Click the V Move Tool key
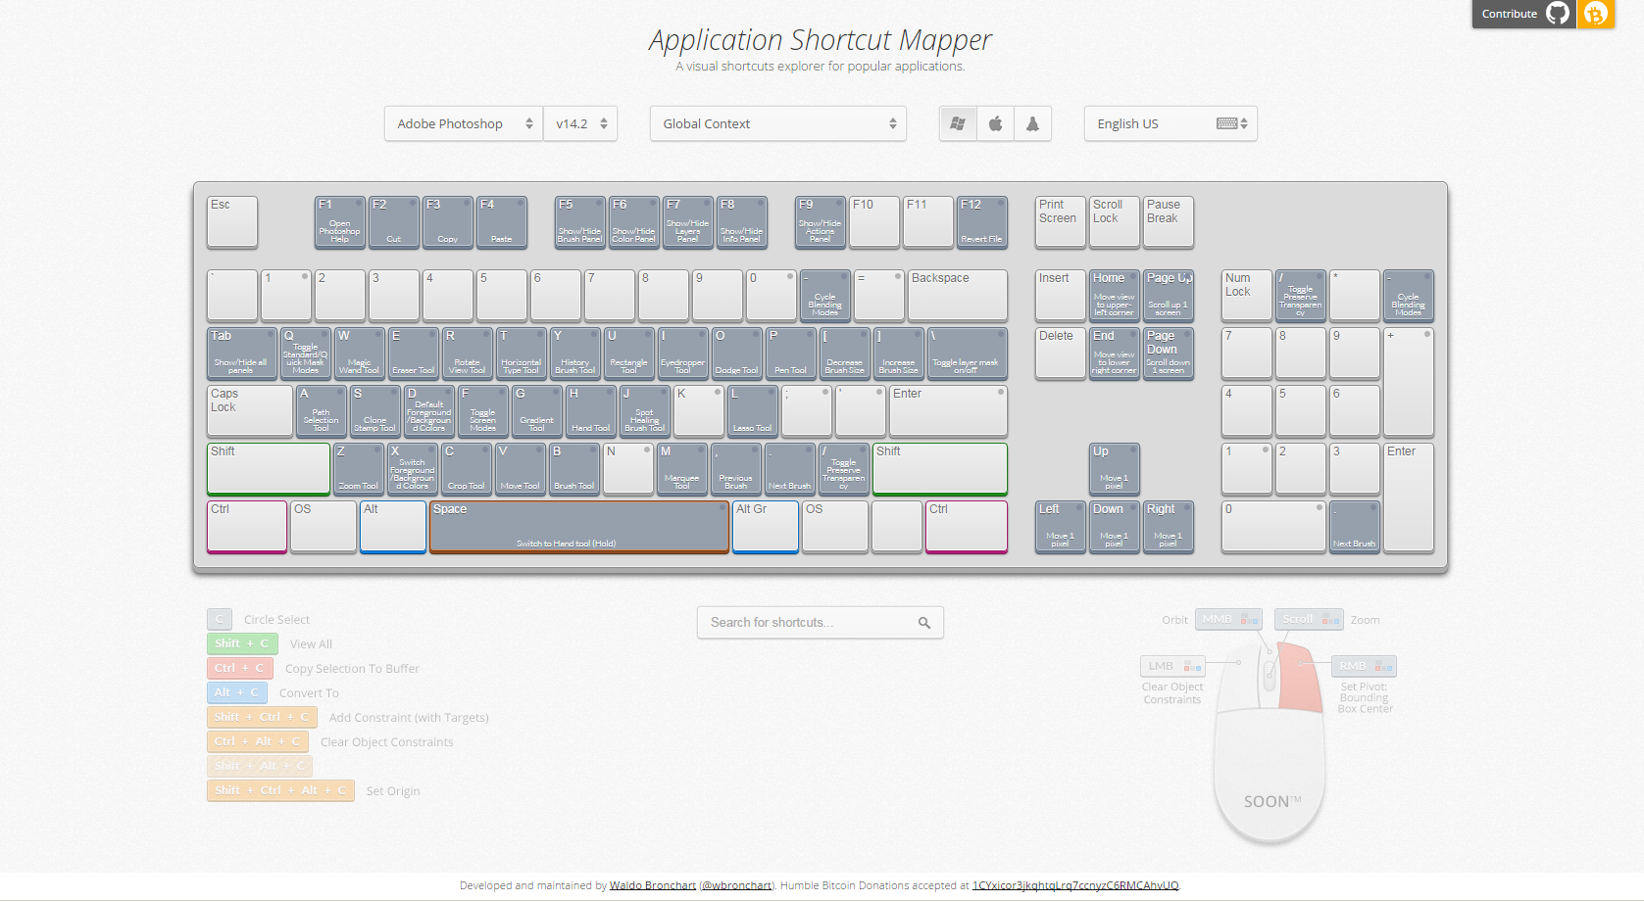Image resolution: width=1644 pixels, height=902 pixels. coord(521,469)
